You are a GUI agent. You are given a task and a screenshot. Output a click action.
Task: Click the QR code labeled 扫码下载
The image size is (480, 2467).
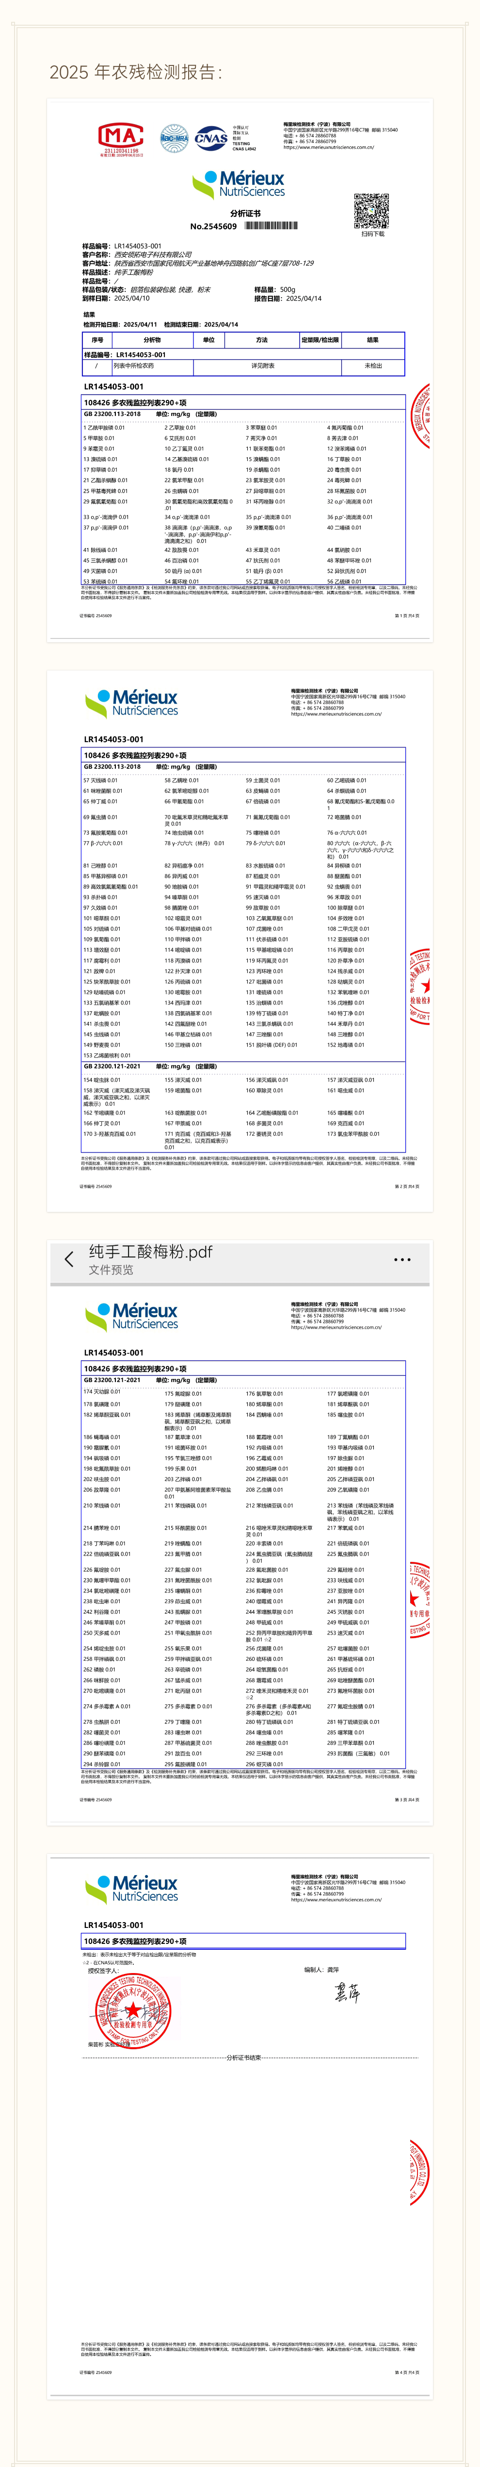(372, 211)
